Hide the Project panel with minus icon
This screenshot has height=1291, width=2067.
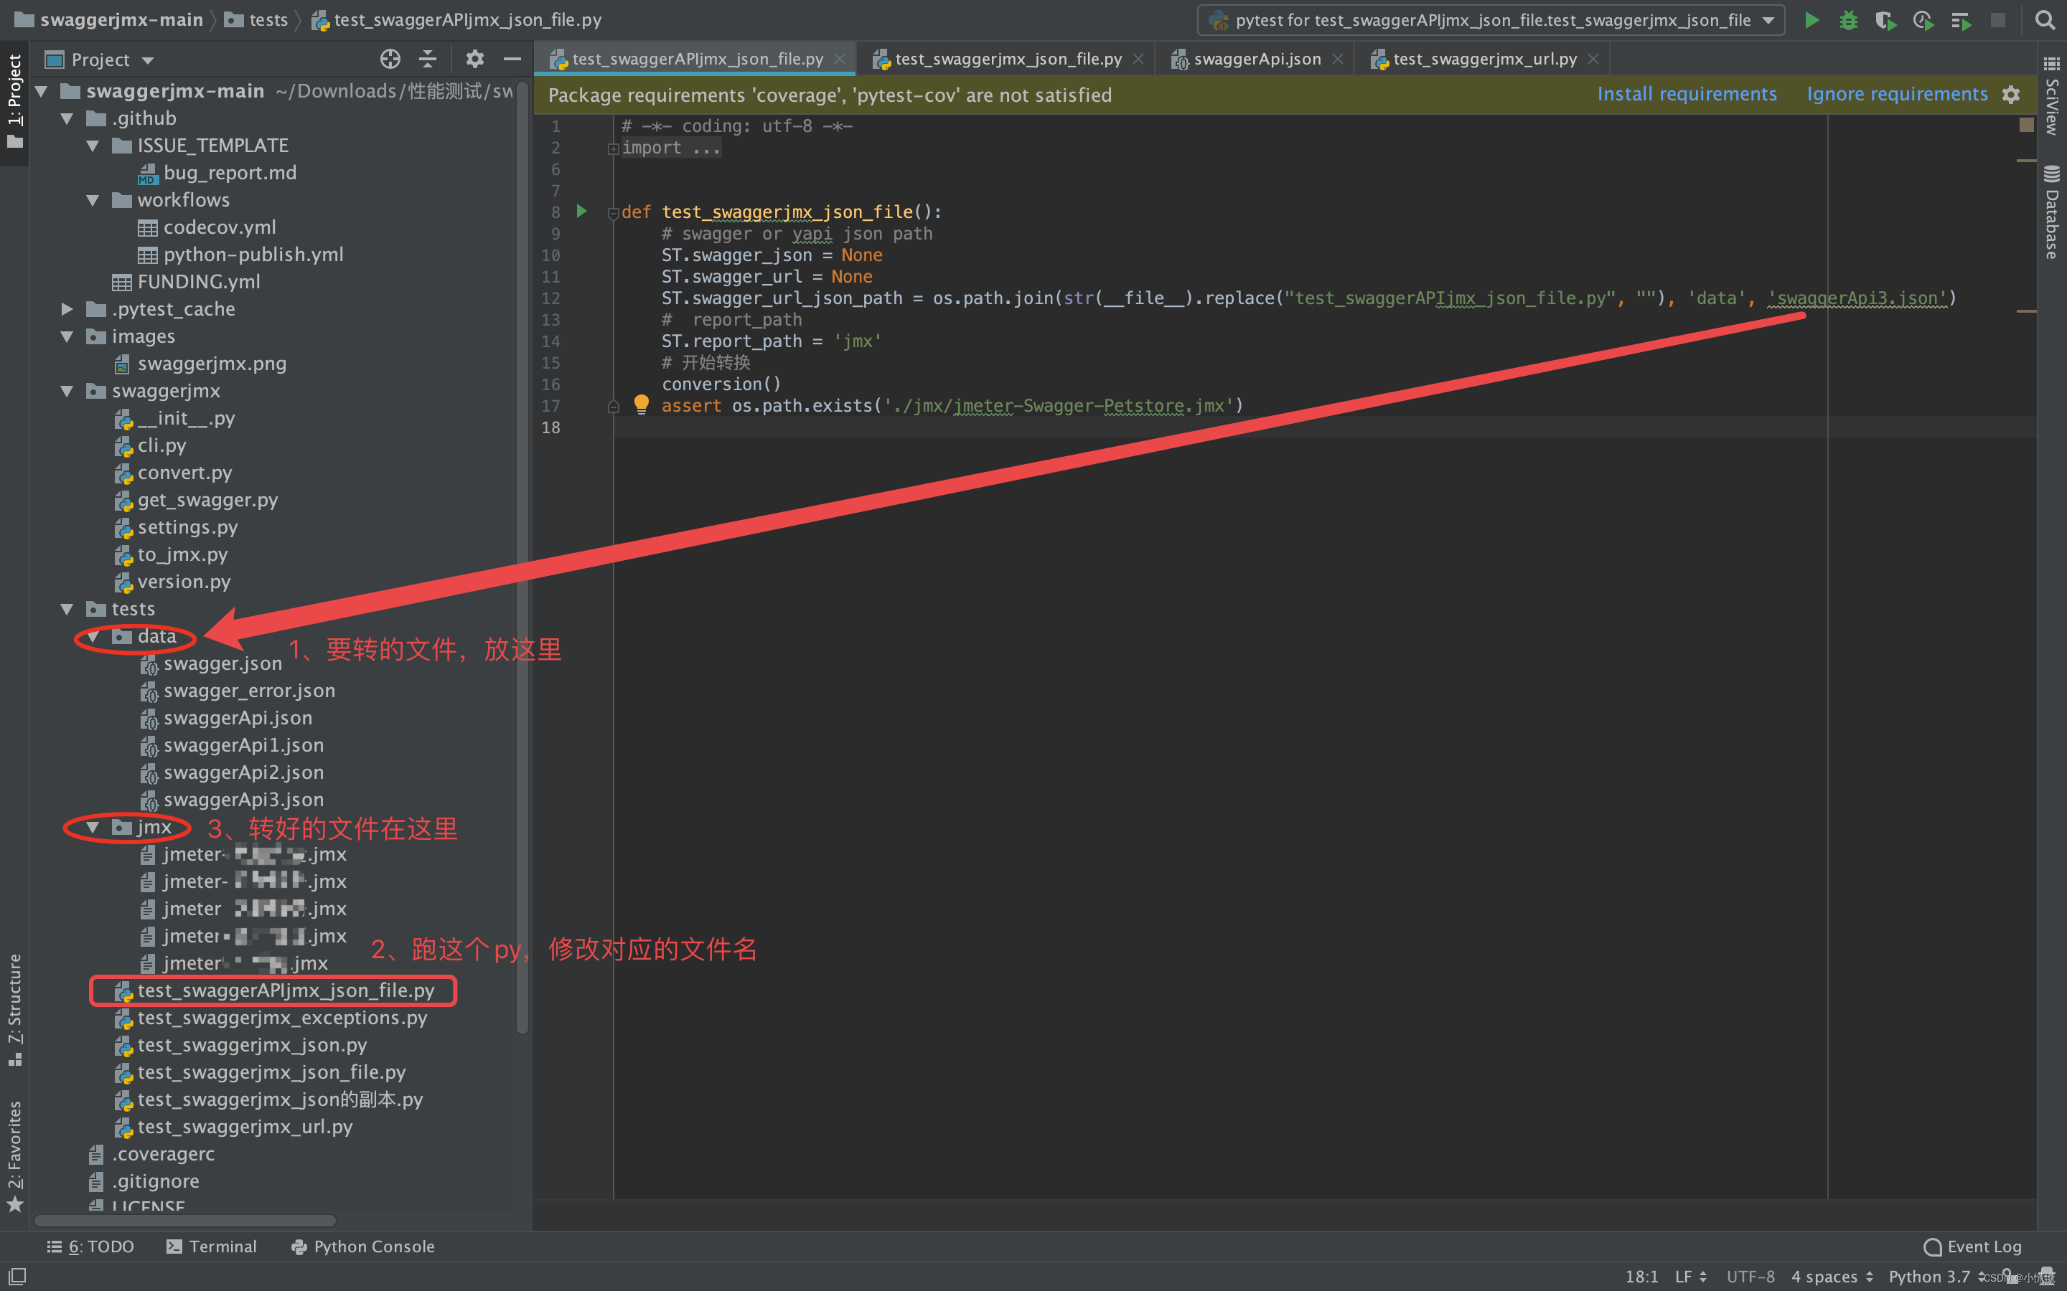click(x=512, y=59)
